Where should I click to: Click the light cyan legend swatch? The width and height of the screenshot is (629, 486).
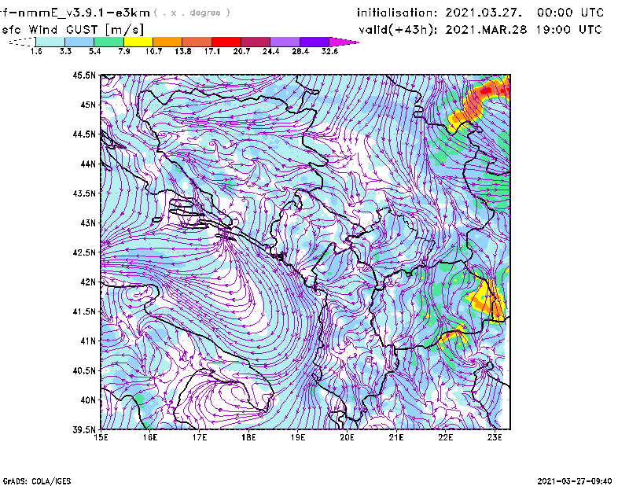pos(50,42)
